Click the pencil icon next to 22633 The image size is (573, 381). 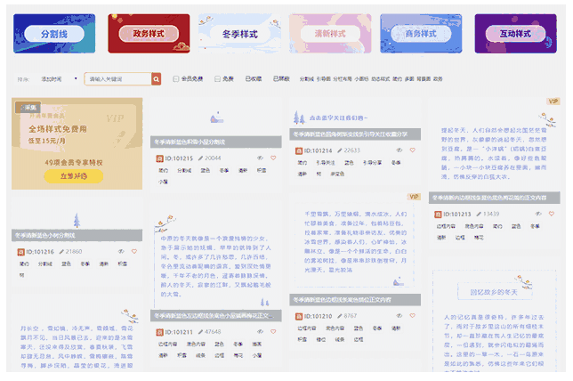[340, 150]
